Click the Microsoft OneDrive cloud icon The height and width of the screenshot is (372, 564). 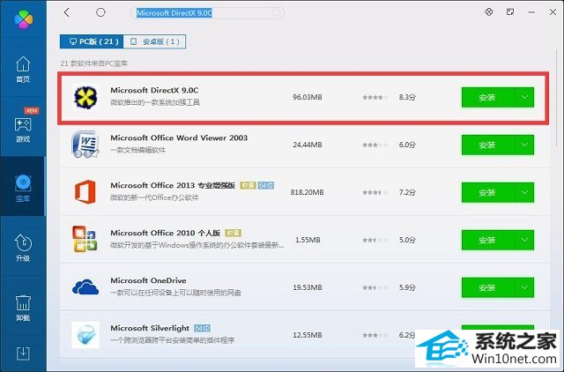(x=85, y=286)
